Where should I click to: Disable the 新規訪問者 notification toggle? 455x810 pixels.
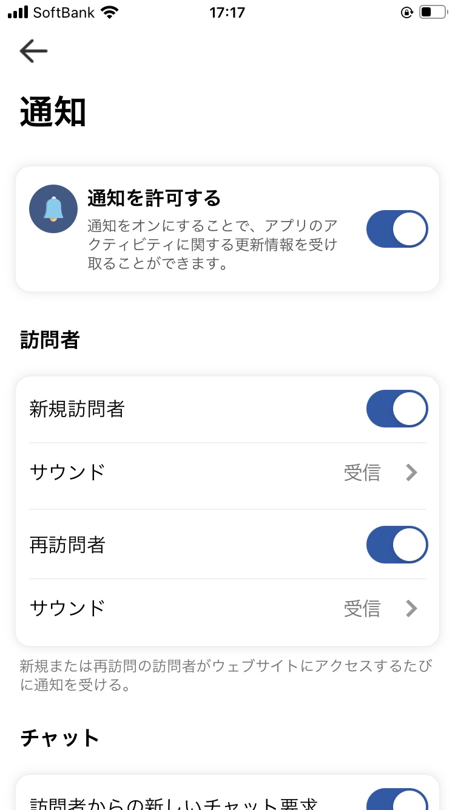click(397, 409)
